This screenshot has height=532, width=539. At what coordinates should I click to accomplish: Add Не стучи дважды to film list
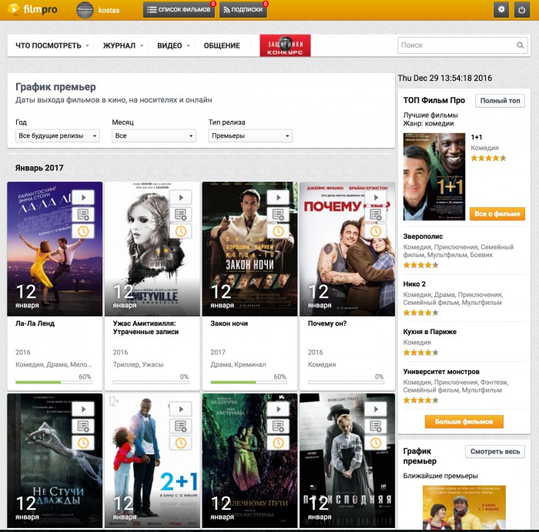coord(83,426)
